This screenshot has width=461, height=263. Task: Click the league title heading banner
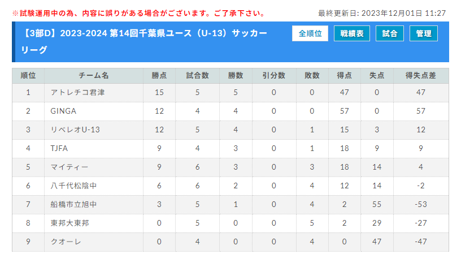pyautogui.click(x=230, y=41)
